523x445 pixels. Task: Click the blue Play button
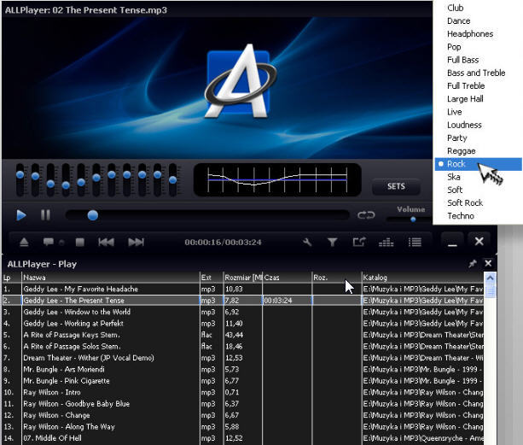21,215
